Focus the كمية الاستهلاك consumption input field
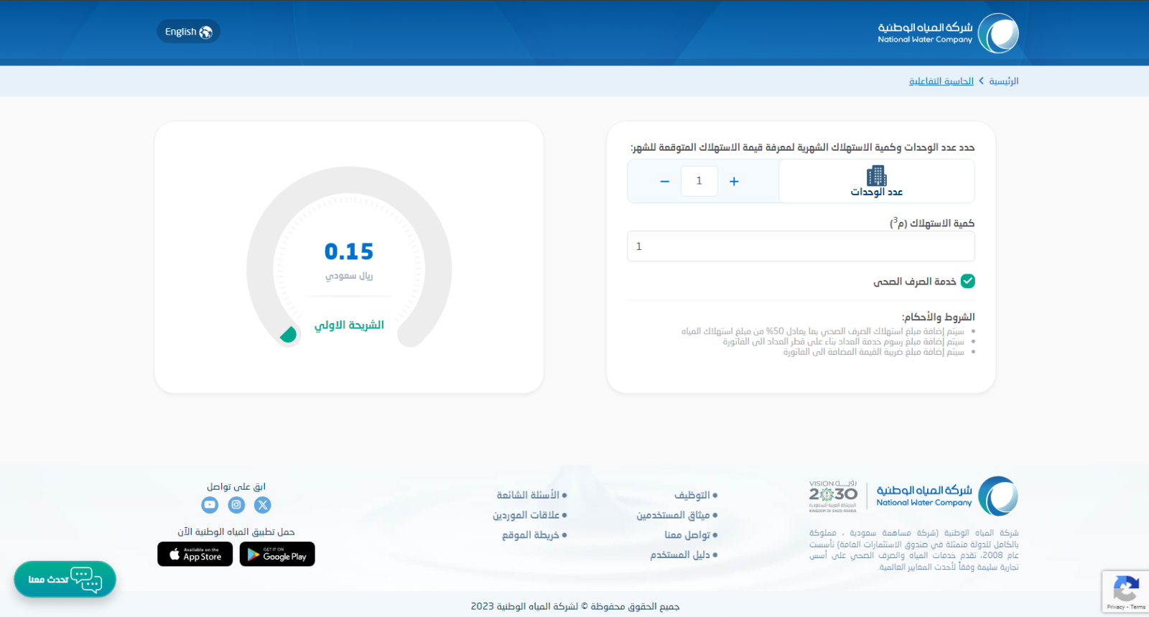This screenshot has height=617, width=1149. click(x=801, y=246)
